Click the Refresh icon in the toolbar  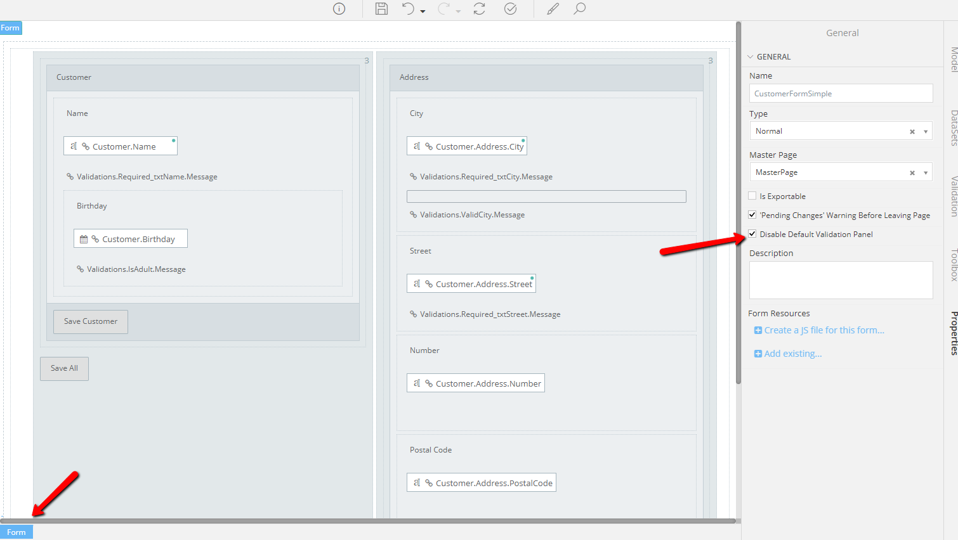pos(480,9)
